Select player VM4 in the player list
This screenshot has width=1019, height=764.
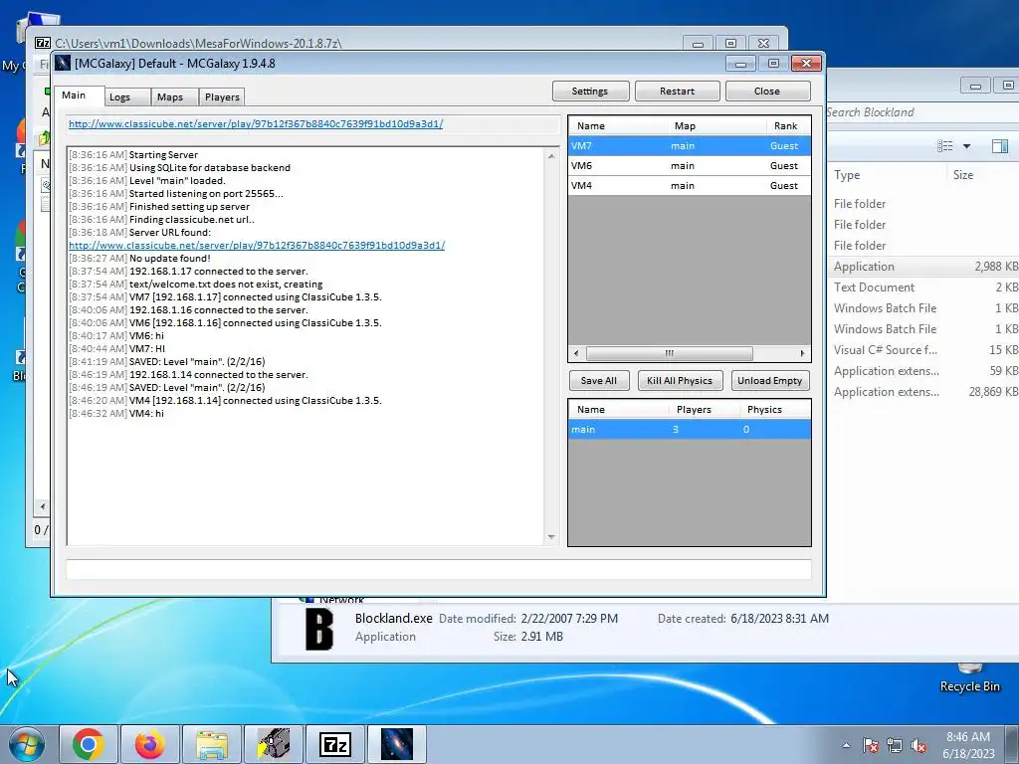(x=690, y=186)
